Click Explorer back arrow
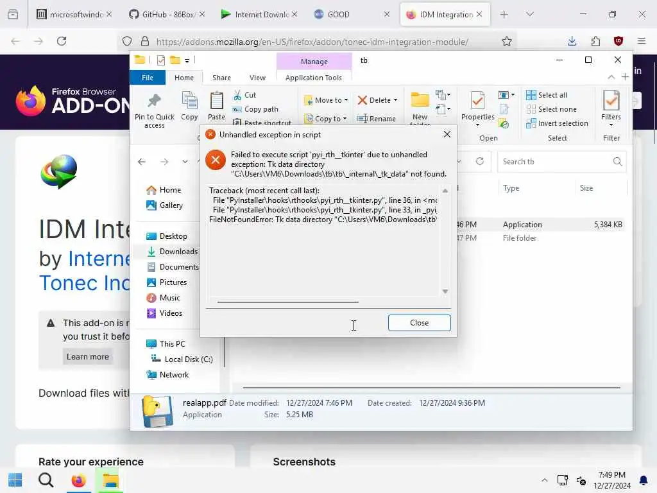 click(142, 162)
